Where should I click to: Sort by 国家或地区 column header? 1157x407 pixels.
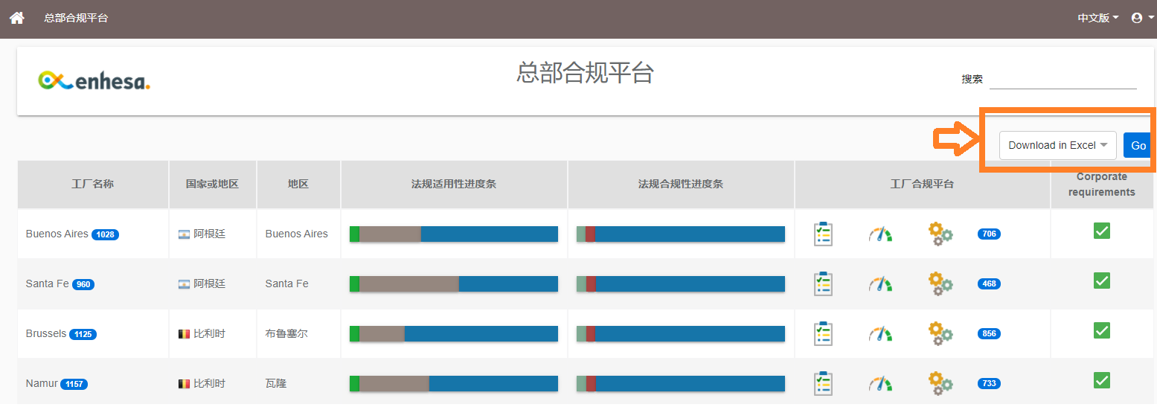[213, 184]
